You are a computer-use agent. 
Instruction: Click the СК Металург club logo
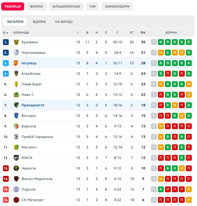[16, 200]
